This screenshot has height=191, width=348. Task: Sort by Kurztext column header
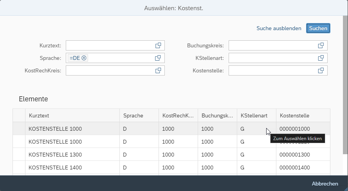72,115
